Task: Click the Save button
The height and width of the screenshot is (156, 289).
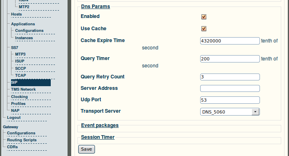Action: coord(86,149)
